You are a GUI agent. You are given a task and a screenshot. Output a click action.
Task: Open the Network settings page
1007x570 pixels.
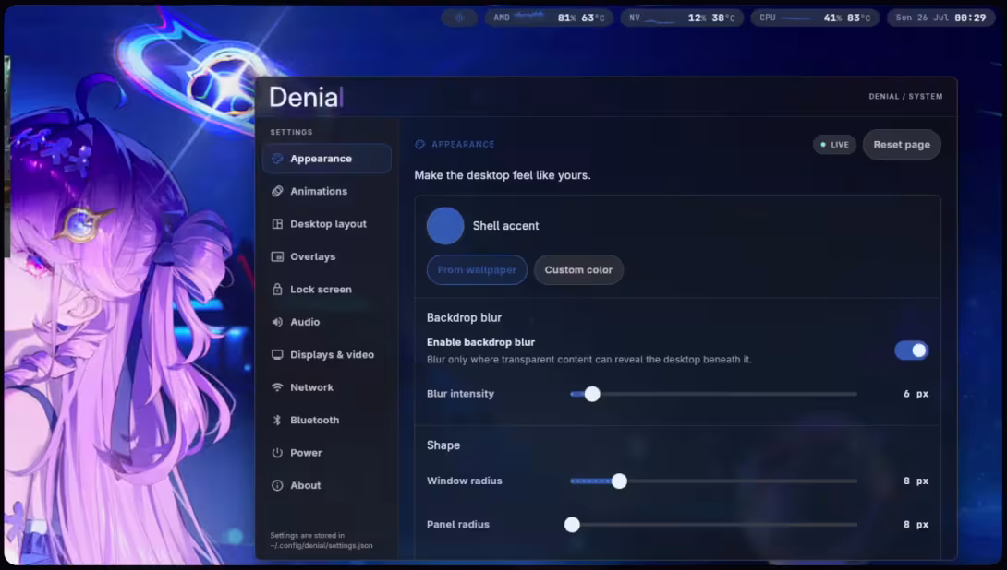point(326,387)
